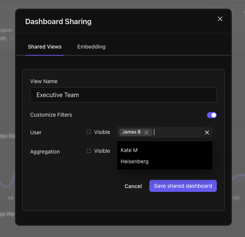Click the Visible label beside Aggregation
The height and width of the screenshot is (237, 245).
click(102, 151)
